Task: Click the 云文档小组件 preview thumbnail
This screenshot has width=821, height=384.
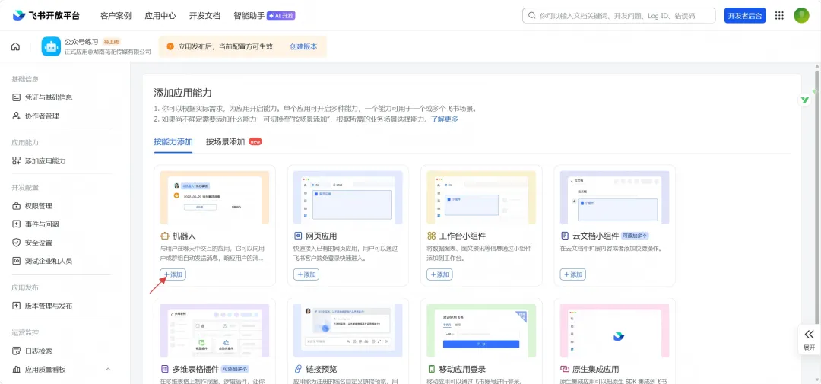Action: (x=615, y=198)
